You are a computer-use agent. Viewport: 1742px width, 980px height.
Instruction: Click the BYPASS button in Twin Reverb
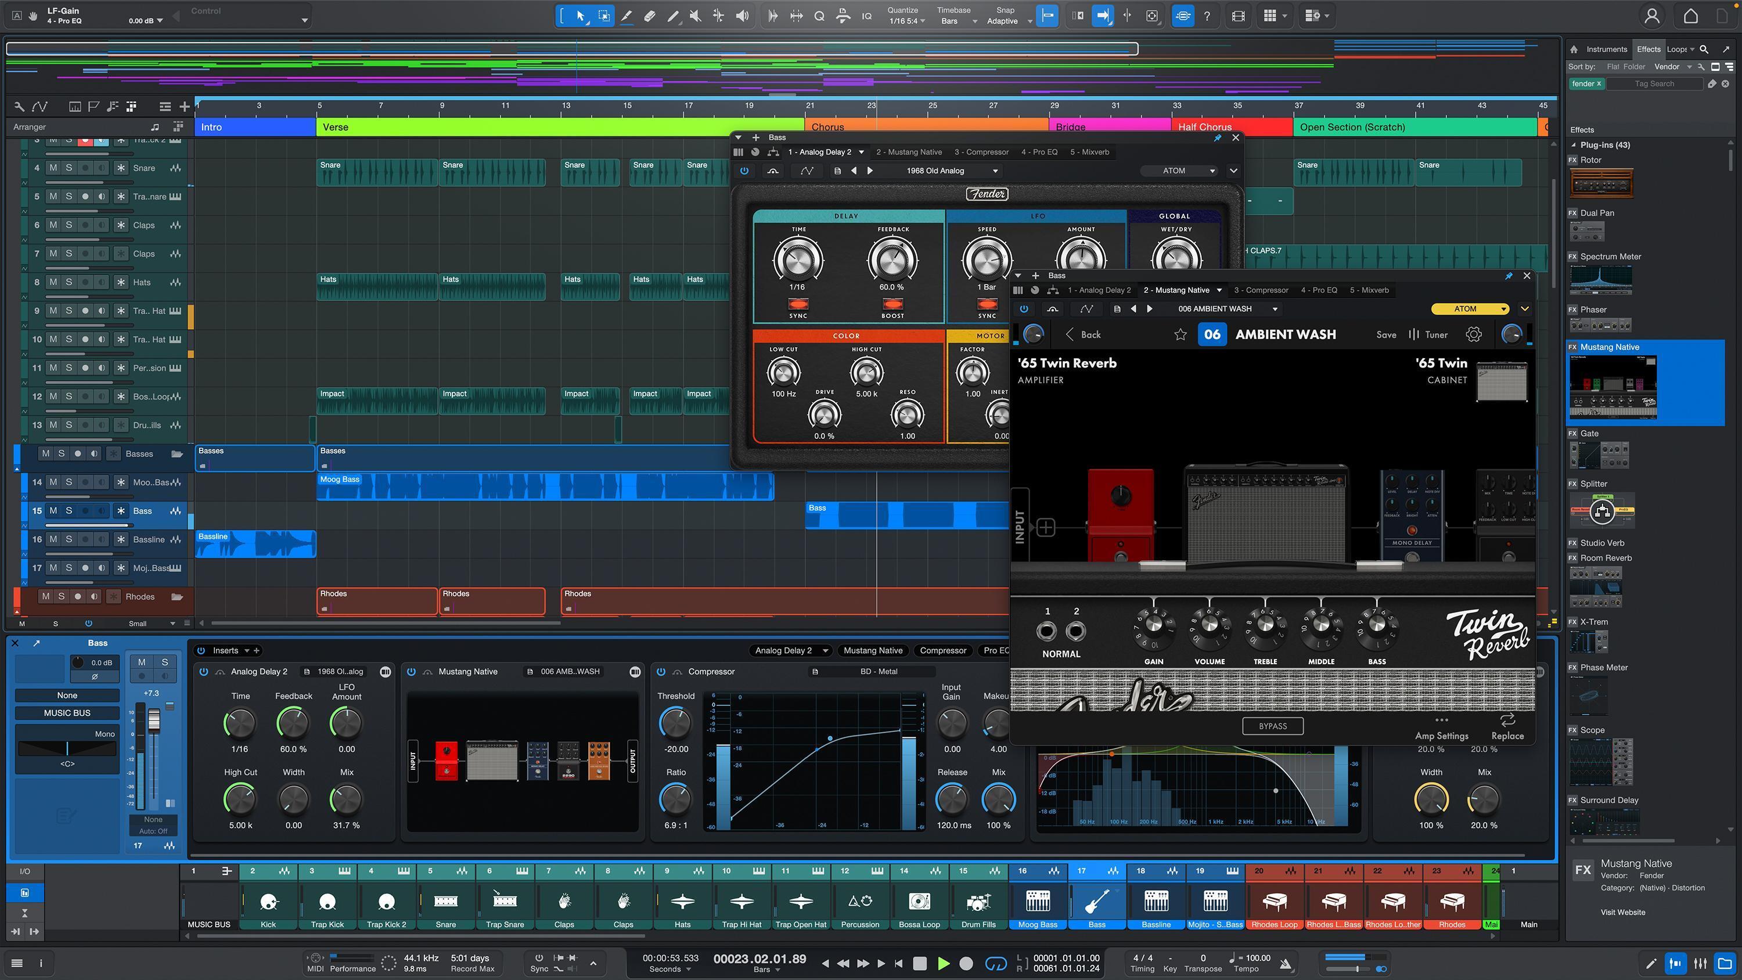click(1273, 726)
